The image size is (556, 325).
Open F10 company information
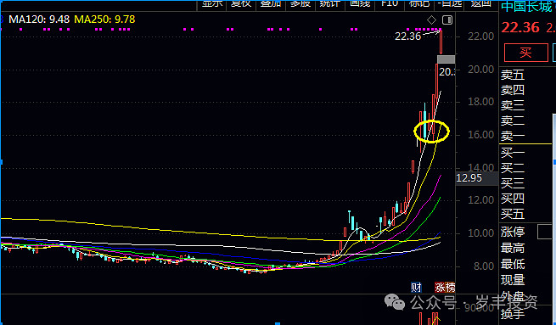[x=390, y=4]
